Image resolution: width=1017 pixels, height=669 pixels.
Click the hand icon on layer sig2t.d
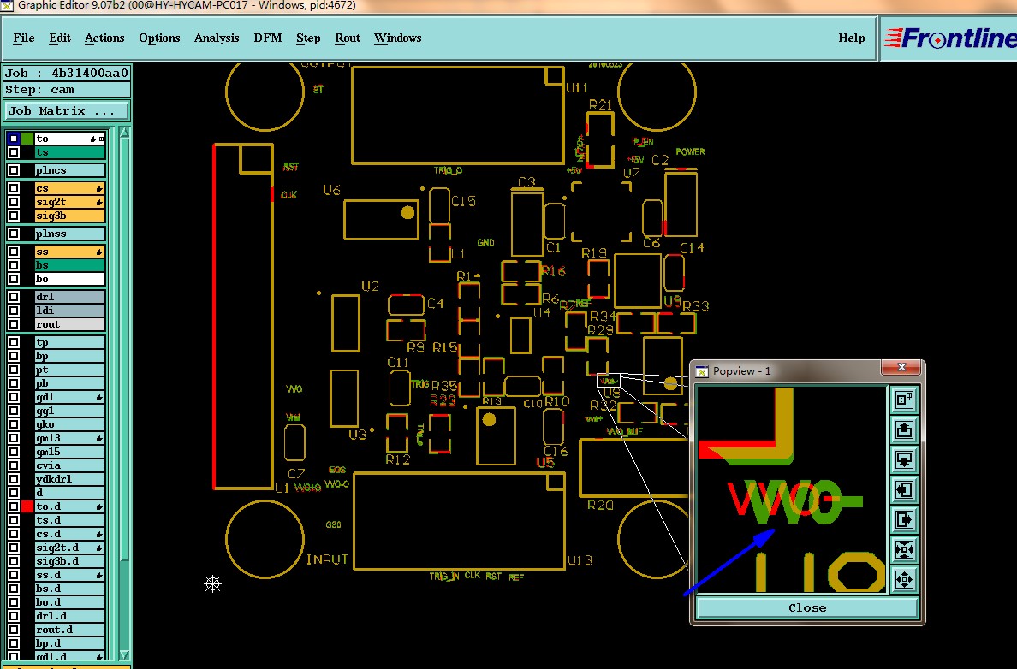(x=99, y=548)
